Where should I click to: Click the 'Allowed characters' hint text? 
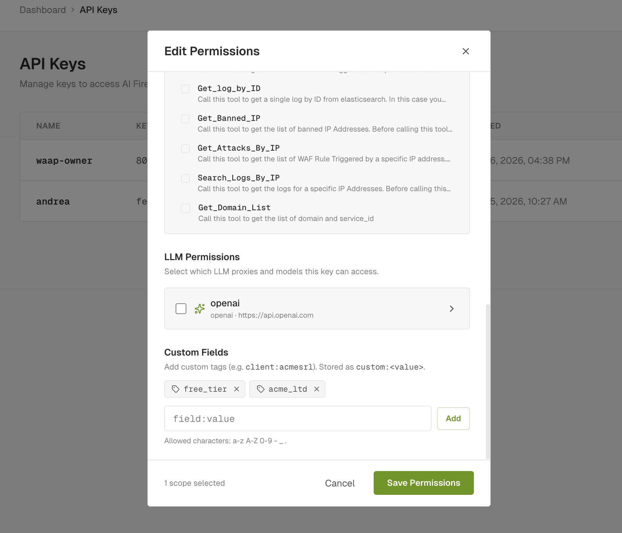(225, 441)
